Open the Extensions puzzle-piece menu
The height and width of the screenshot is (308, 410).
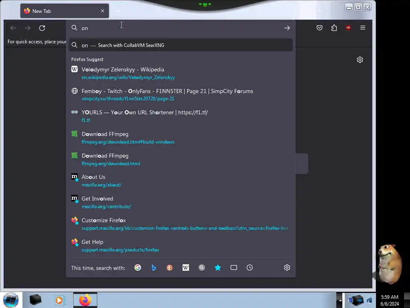[x=334, y=28]
